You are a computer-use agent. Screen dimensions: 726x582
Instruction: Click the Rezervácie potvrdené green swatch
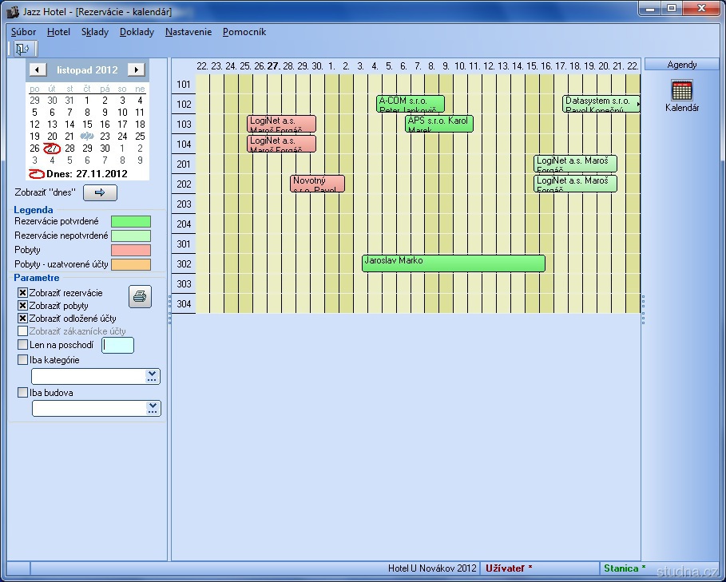coord(130,221)
